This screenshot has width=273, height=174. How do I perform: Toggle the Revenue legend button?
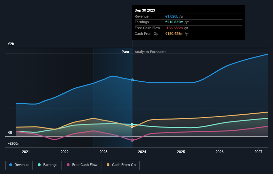19,165
